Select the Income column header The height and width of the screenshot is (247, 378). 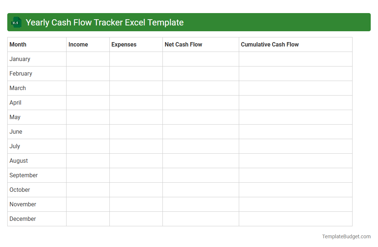(x=78, y=44)
